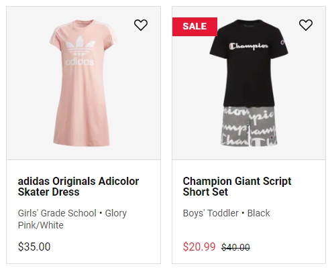
Task: Open Champion Giant Script Short Set title link
Action: click(237, 186)
